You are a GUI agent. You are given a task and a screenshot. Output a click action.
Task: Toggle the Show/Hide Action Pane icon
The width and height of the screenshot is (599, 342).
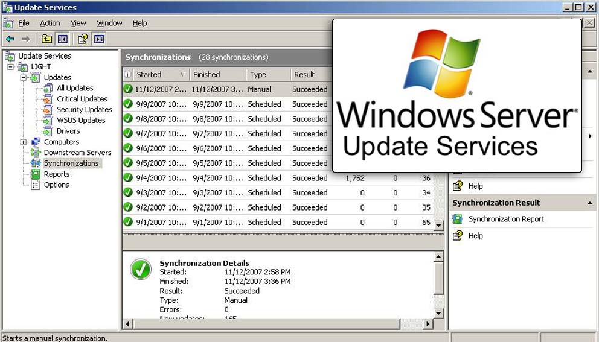click(99, 39)
